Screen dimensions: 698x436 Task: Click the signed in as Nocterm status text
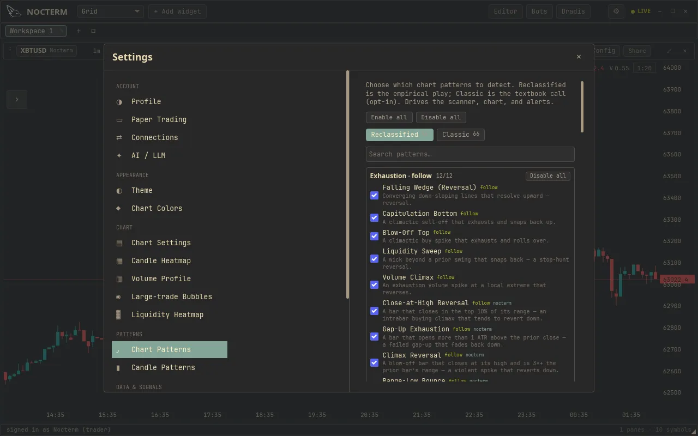click(58, 429)
